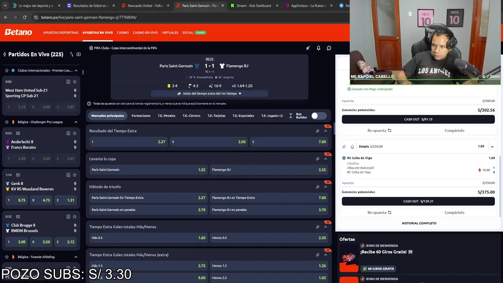Click the browser address bar URL
Screen dimensions: 503x283
[x=89, y=17]
